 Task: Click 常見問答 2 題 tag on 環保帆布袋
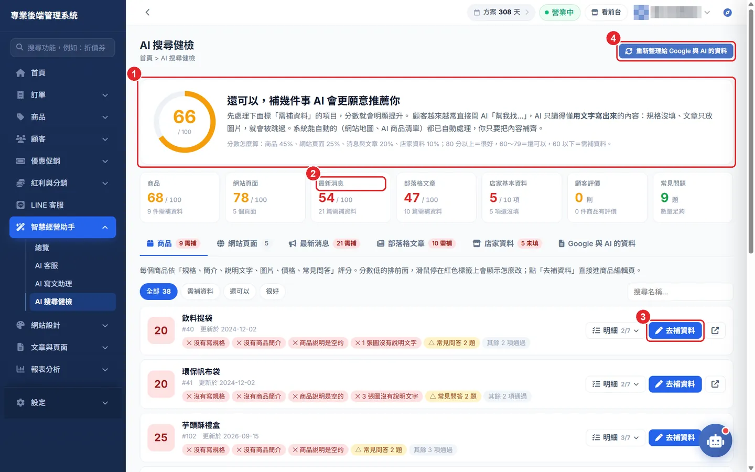pyautogui.click(x=453, y=396)
